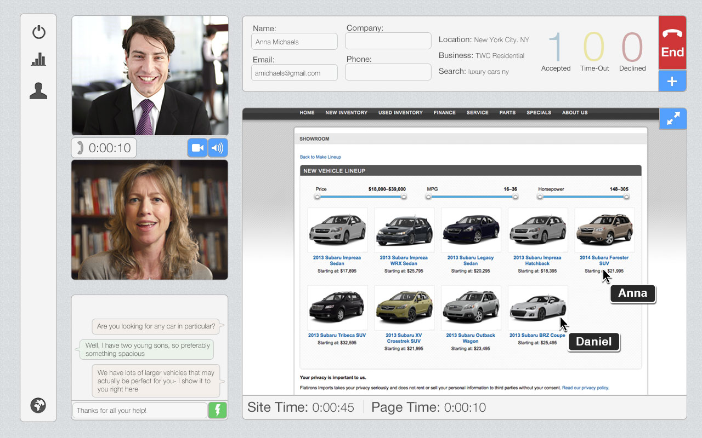
Task: End the call with red button
Action: pos(672,43)
